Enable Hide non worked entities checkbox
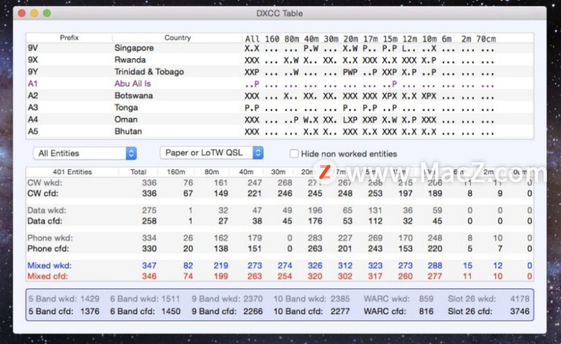Screen dimensions: 561x344 pos(294,153)
